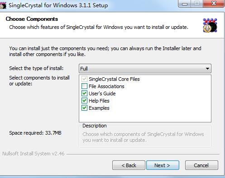Click the maximize window button

[x=197, y=4]
